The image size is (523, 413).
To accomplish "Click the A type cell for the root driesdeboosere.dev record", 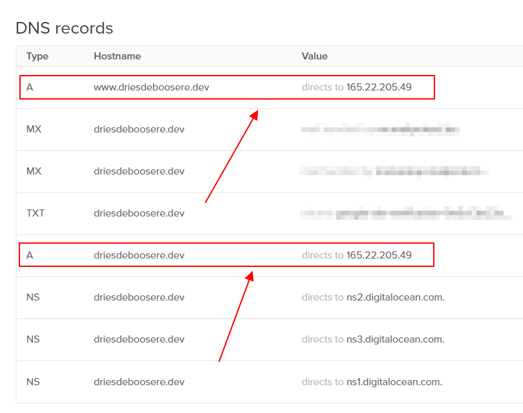I will coord(30,255).
